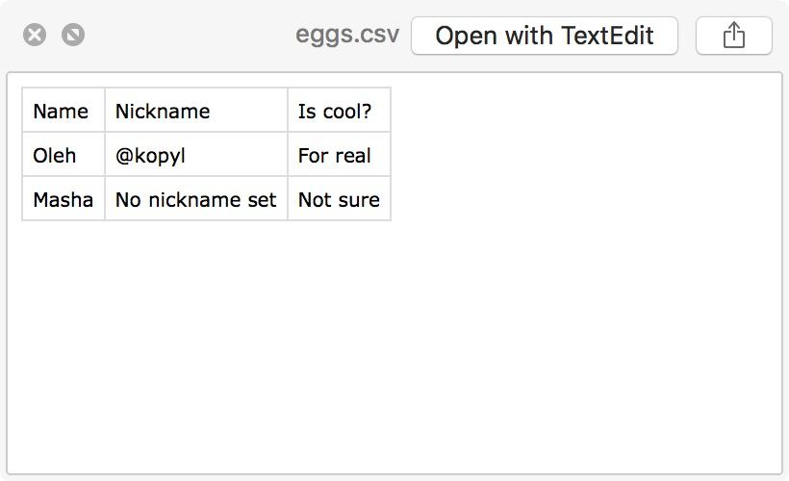Click empty preview area below the table
The width and height of the screenshot is (789, 481).
coord(394,347)
